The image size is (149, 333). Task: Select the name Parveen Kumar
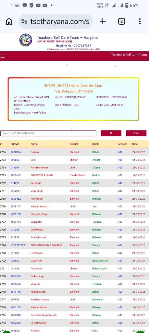(x=39, y=167)
